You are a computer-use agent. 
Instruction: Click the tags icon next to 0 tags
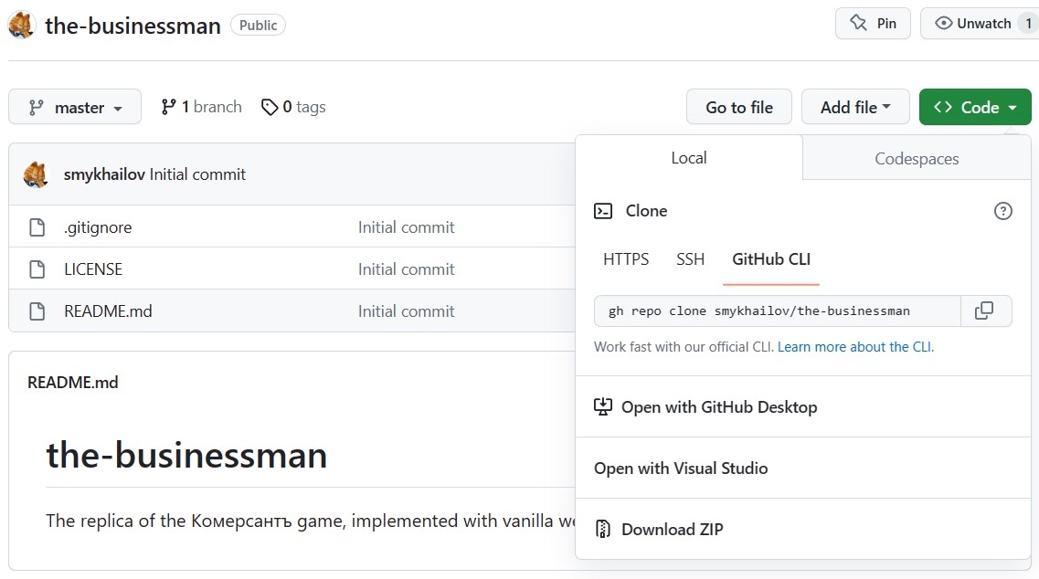point(270,107)
